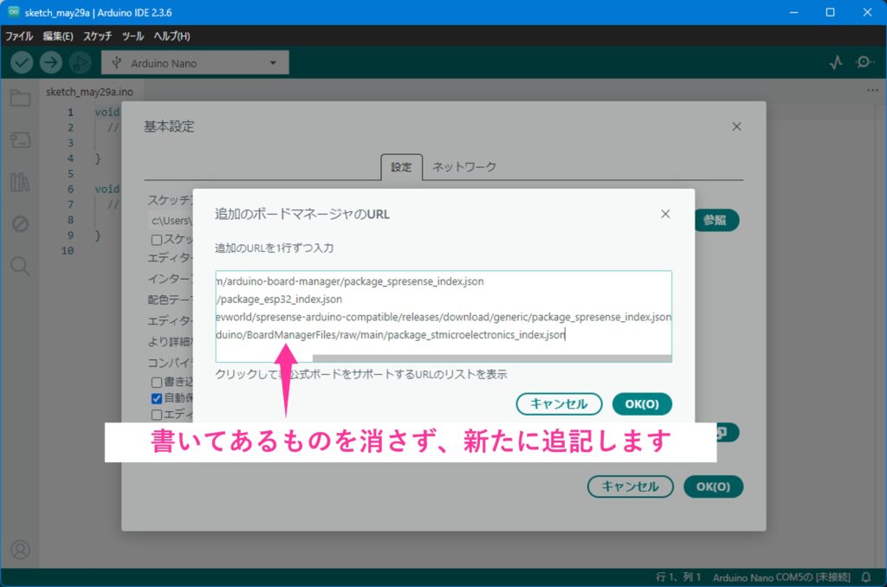Close the 基本設定 preferences dialog
This screenshot has height=587, width=887.
coord(736,126)
